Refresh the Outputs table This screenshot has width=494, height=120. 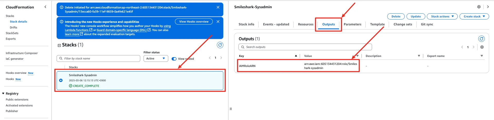[481, 39]
